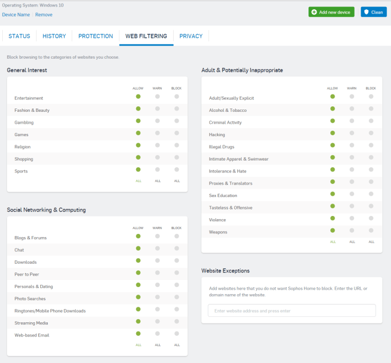
Task: Set Alcohol & Tobacco to Warn
Action: click(352, 109)
